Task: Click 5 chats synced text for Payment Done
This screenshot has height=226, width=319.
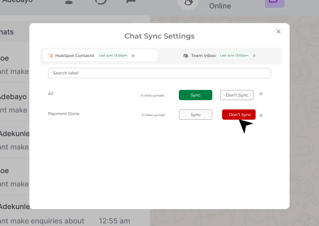Action: (153, 115)
